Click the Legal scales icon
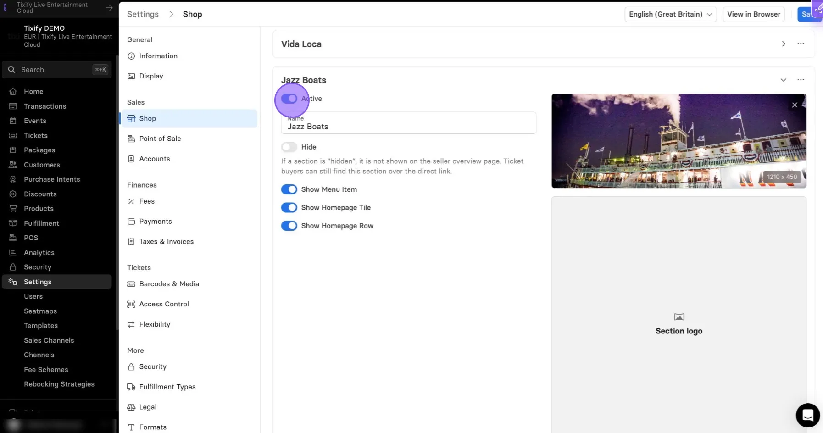The height and width of the screenshot is (433, 823). pyautogui.click(x=131, y=407)
